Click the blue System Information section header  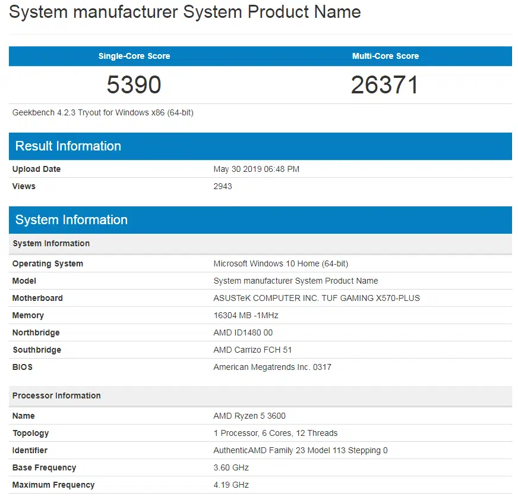[260, 220]
